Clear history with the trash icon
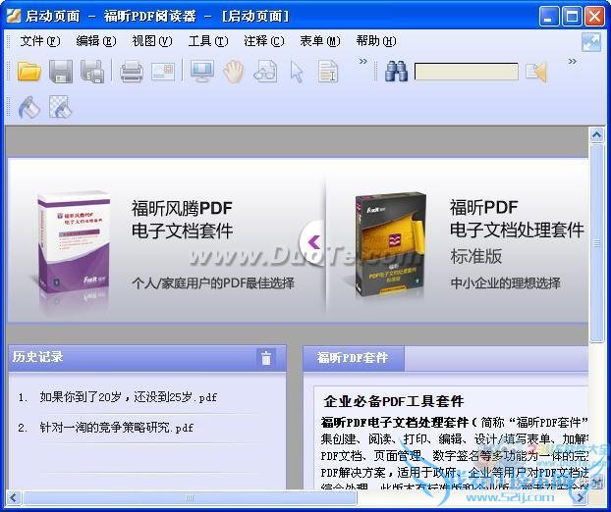Image resolution: width=611 pixels, height=512 pixels. click(266, 358)
